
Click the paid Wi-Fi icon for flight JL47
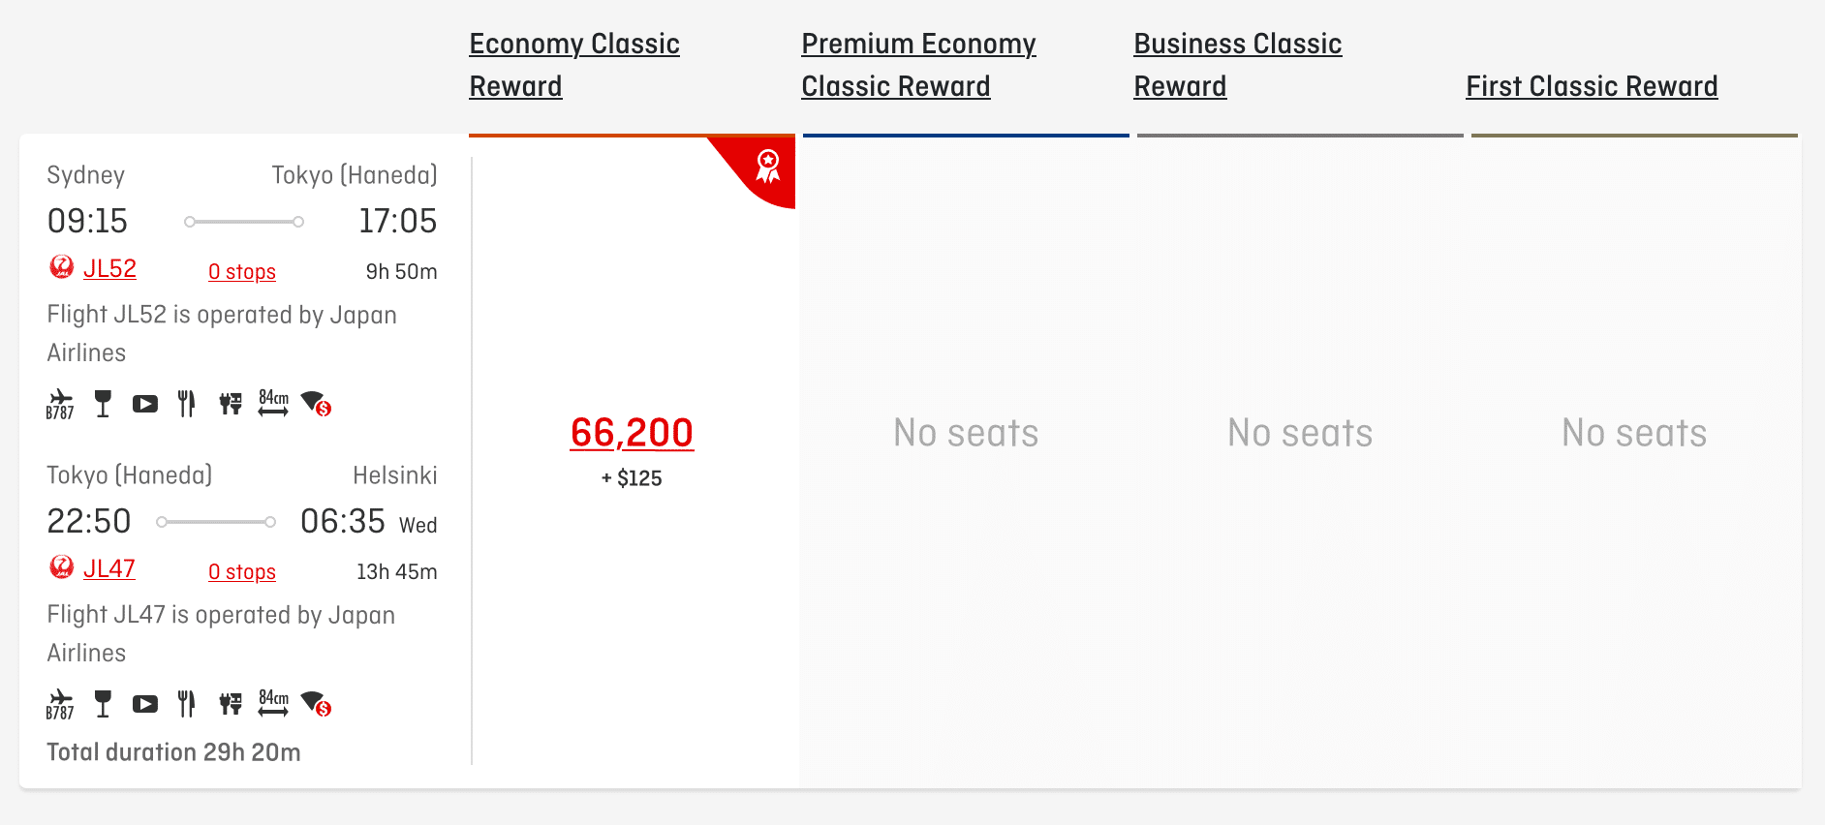click(316, 704)
